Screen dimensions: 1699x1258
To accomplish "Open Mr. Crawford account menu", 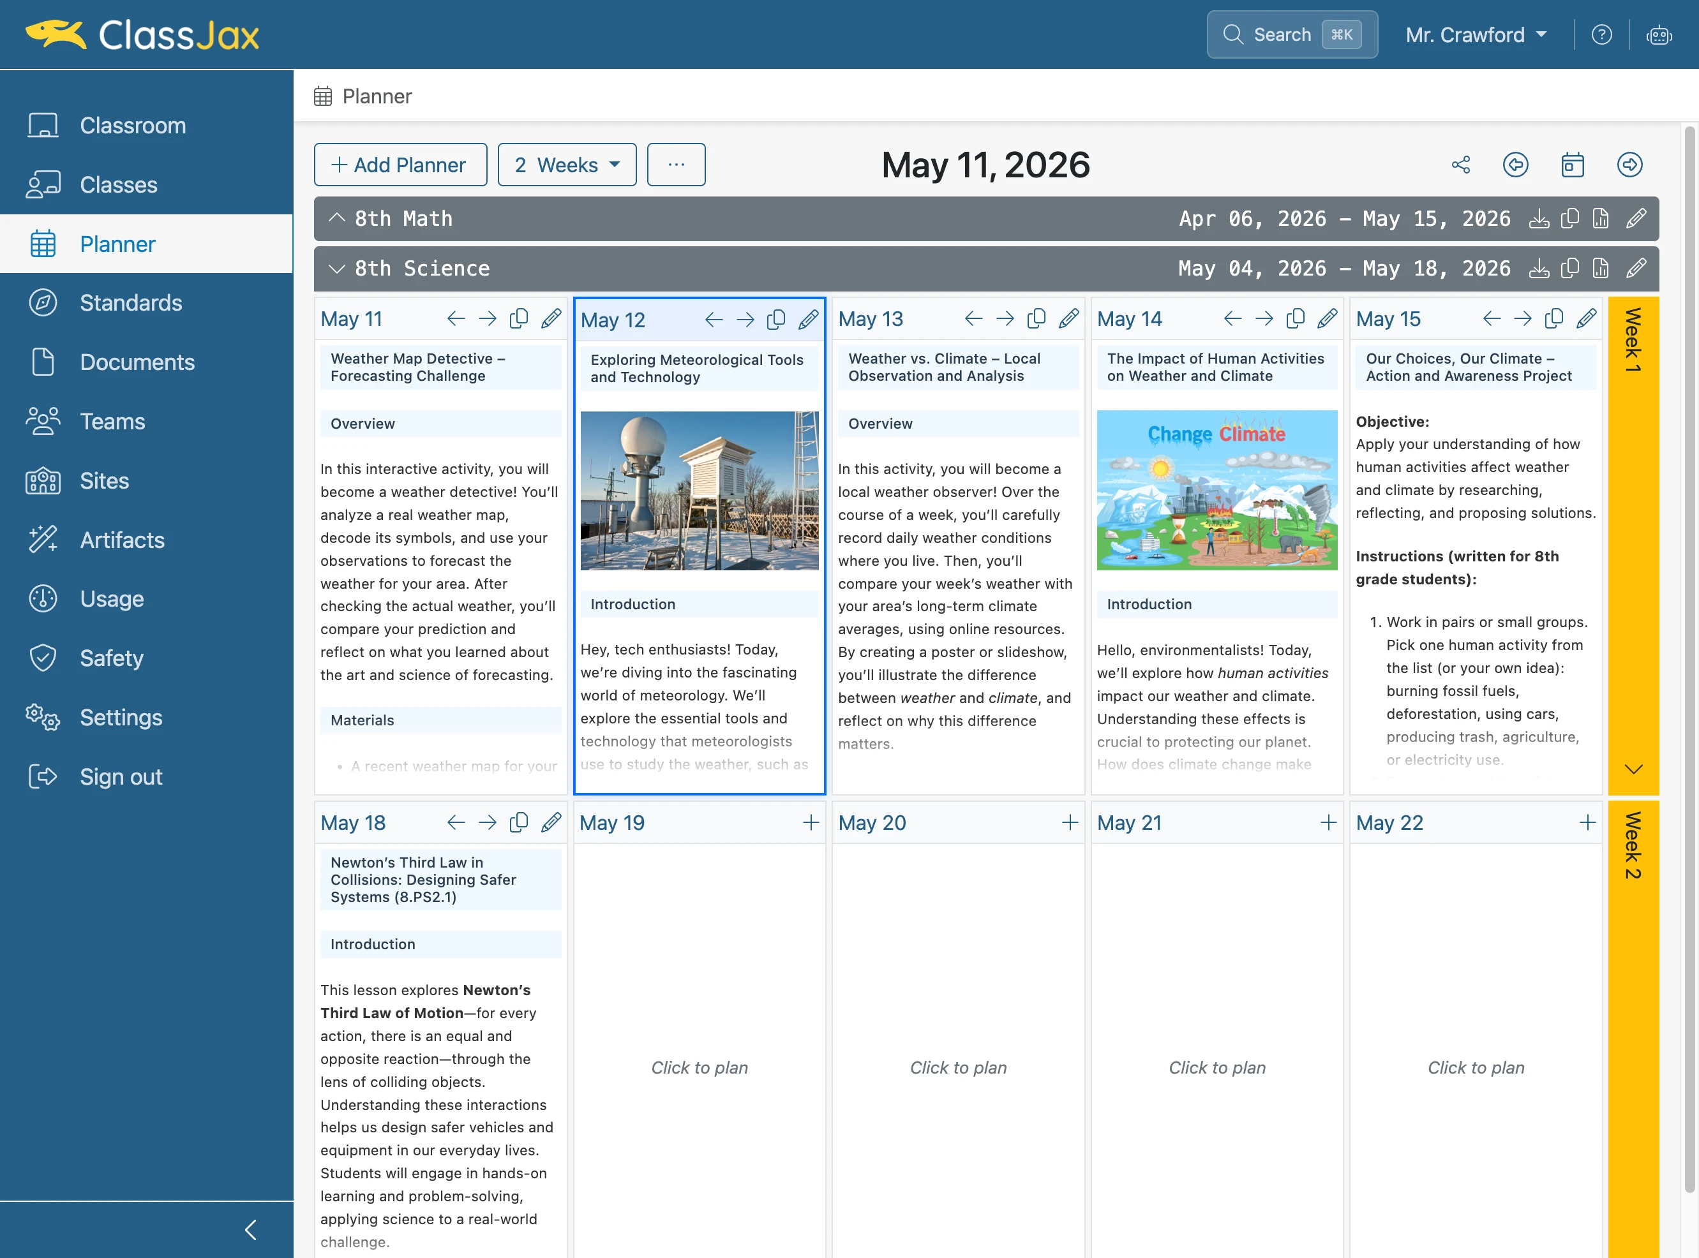I will pyautogui.click(x=1476, y=34).
